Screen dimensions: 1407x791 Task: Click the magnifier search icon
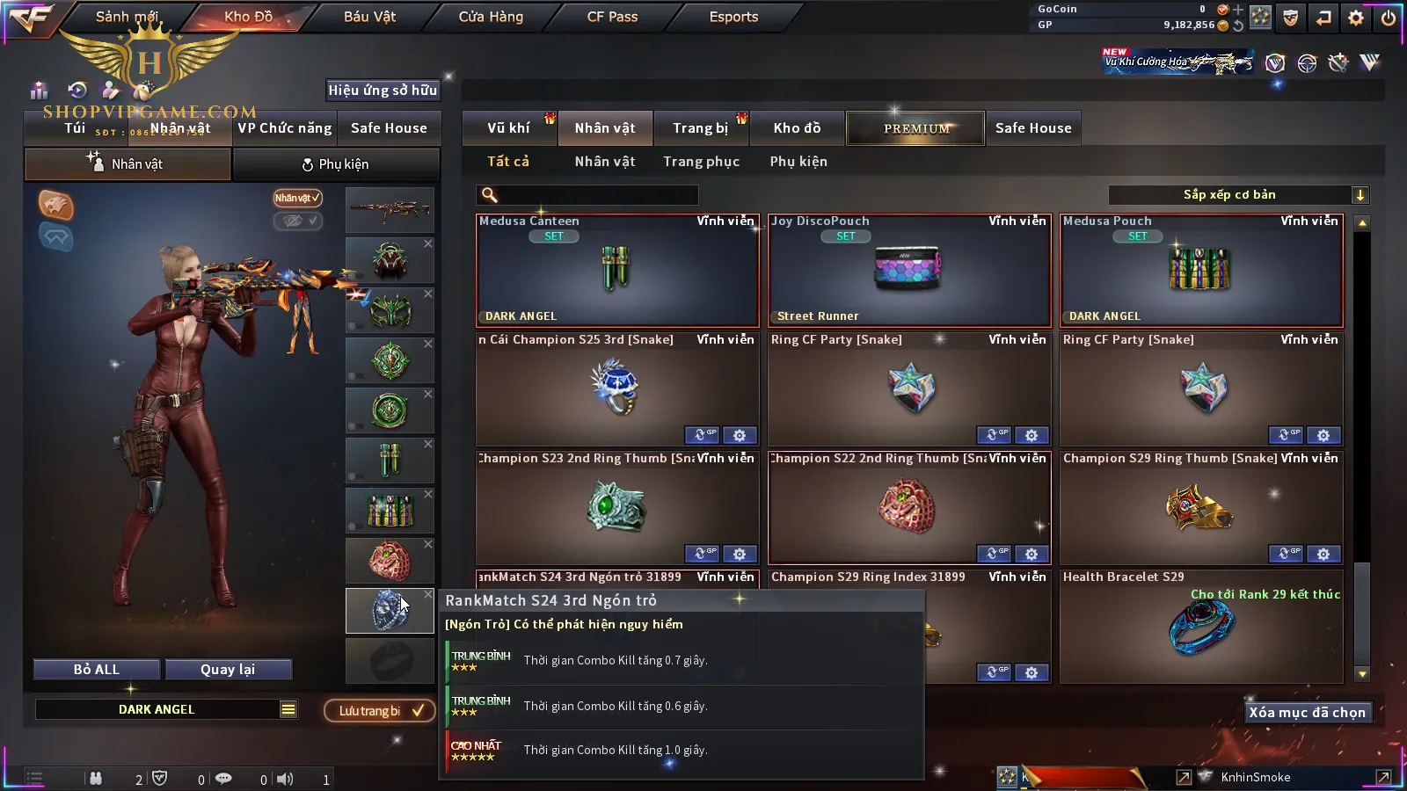(490, 195)
